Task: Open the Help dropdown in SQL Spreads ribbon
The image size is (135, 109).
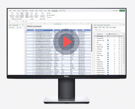Action: (x=49, y=13)
